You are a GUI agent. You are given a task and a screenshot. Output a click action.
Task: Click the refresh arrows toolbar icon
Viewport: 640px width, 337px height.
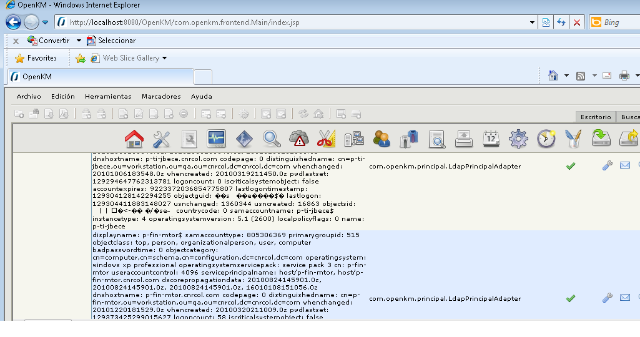click(x=303, y=114)
